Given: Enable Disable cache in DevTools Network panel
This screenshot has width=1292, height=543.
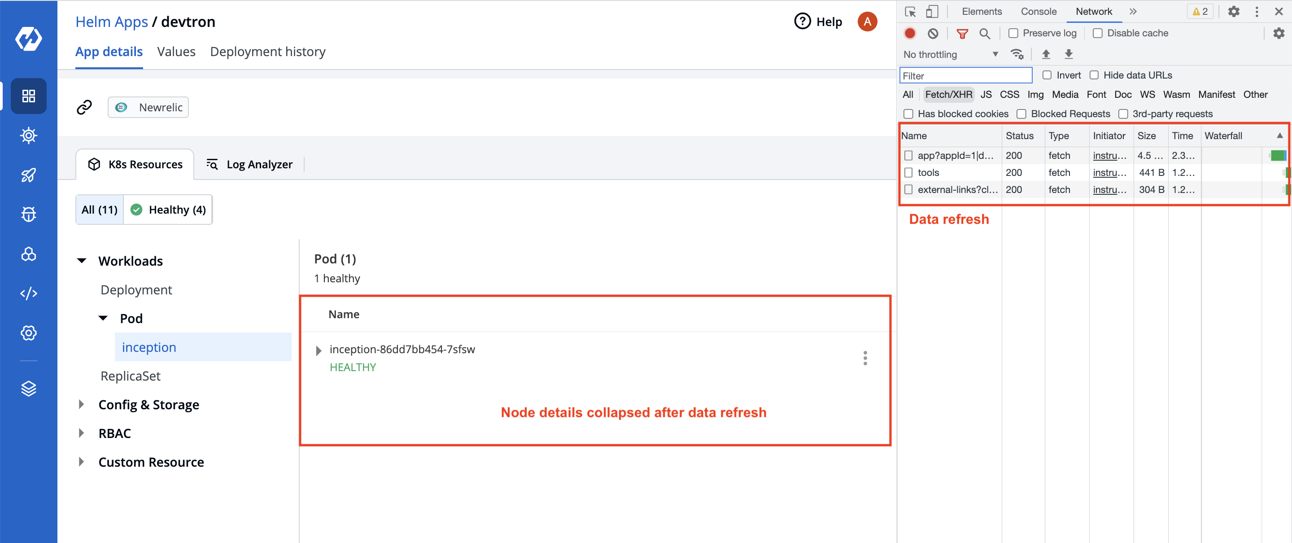Looking at the screenshot, I should coord(1098,34).
